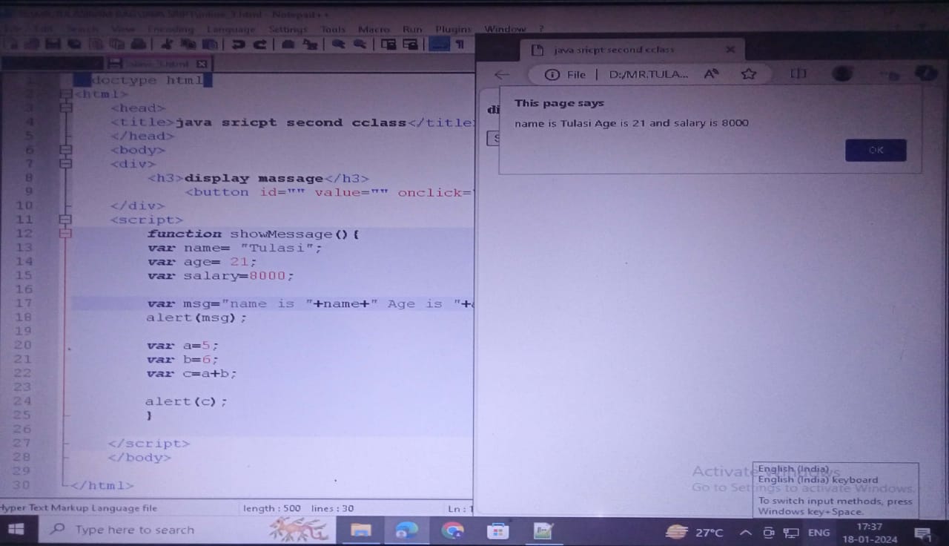949x546 pixels.
Task: Toggle the Word Wrap toolbar button
Action: pyautogui.click(x=440, y=45)
